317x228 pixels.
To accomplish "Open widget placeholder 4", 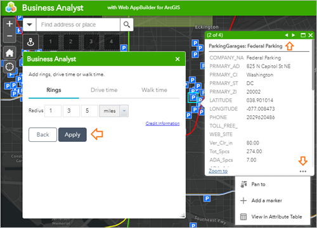I will pyautogui.click(x=112, y=42).
